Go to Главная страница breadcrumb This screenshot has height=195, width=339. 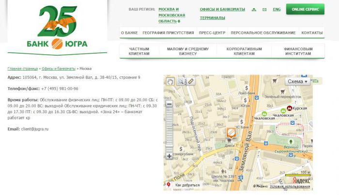click(22, 69)
